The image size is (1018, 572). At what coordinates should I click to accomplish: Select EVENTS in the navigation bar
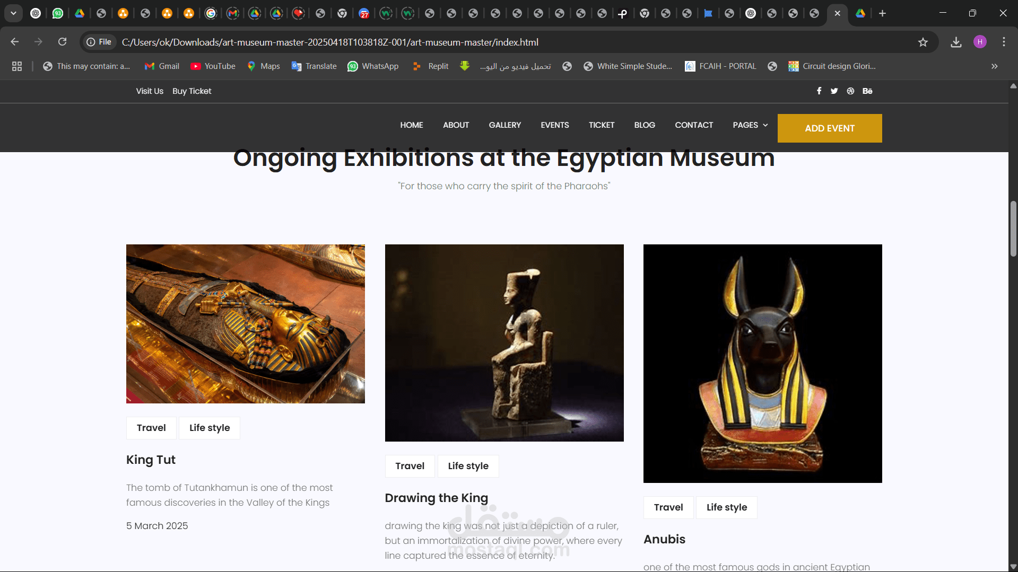(x=554, y=125)
